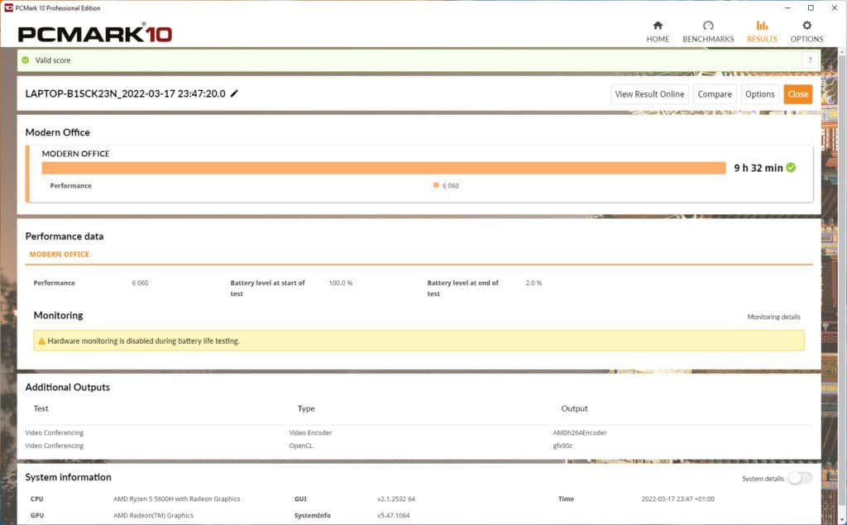
Task: Click the gfx90c output cell
Action: pos(562,446)
